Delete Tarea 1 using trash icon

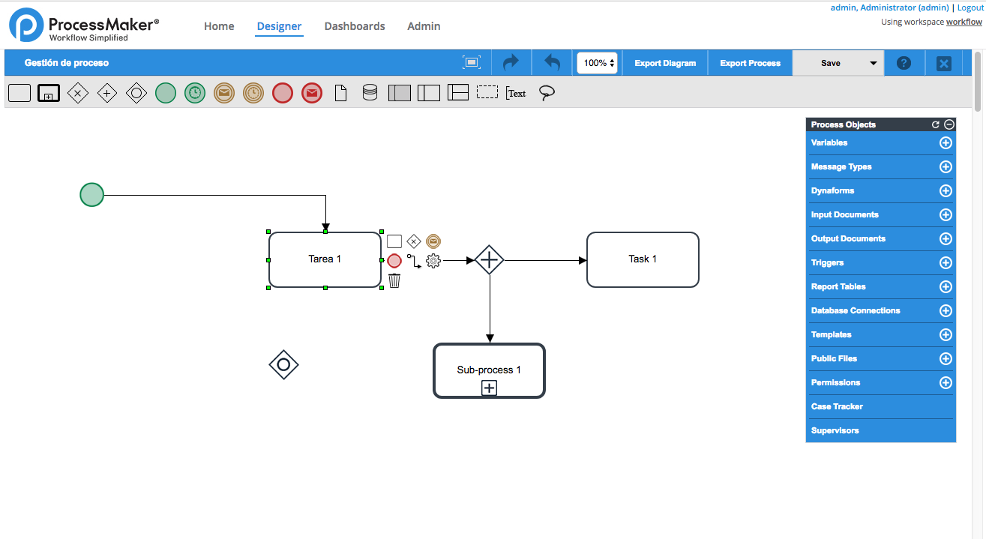tap(394, 280)
